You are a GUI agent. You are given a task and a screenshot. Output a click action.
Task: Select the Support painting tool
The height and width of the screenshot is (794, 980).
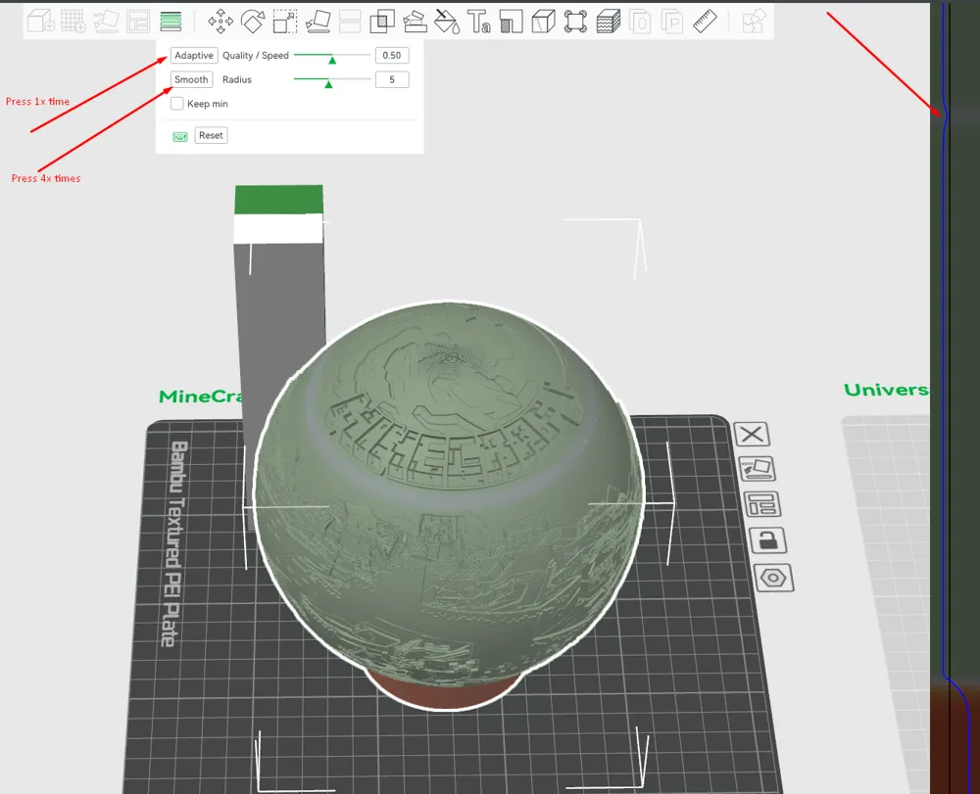[415, 22]
